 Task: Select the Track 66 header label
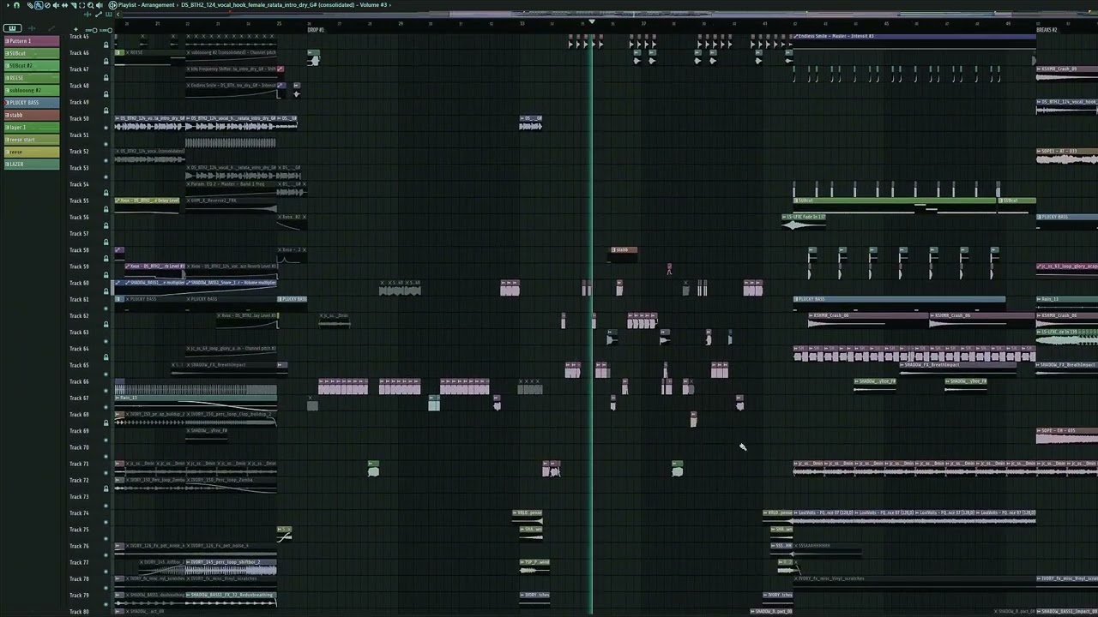[79, 381]
